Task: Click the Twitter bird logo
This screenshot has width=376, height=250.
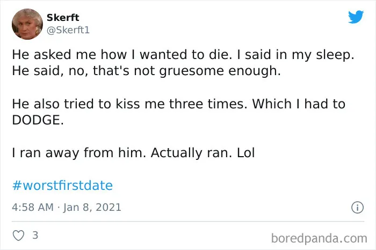Action: click(x=356, y=17)
